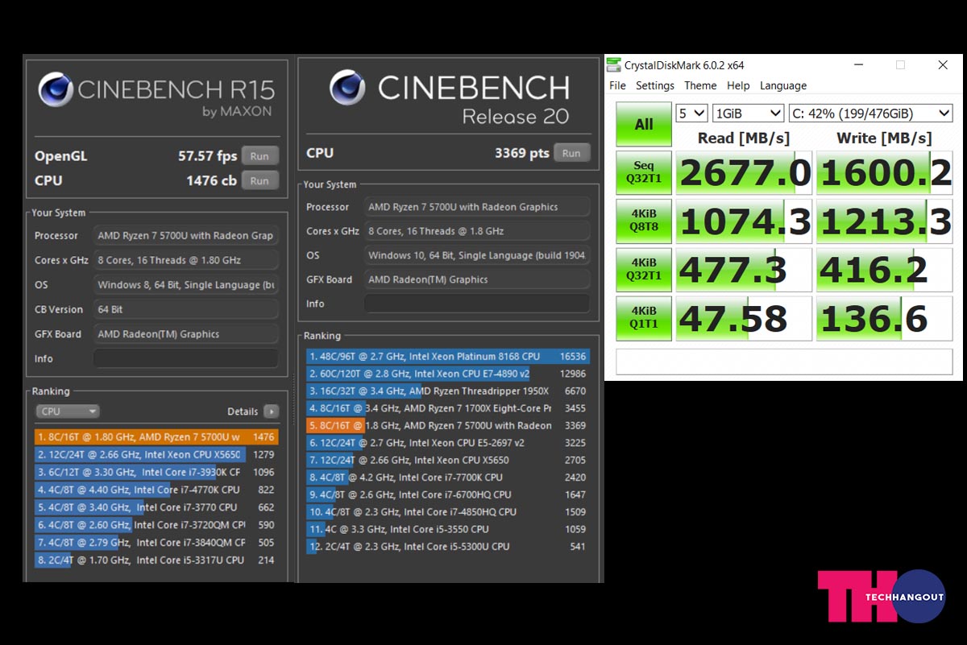Click the Details arrow icon in R15 ranking
Screen dimensions: 967x645
click(272, 411)
